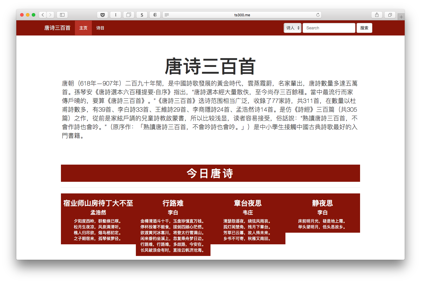Click line 举头望明月，低头思故乡。
The width and height of the screenshot is (421, 283).
322,227
